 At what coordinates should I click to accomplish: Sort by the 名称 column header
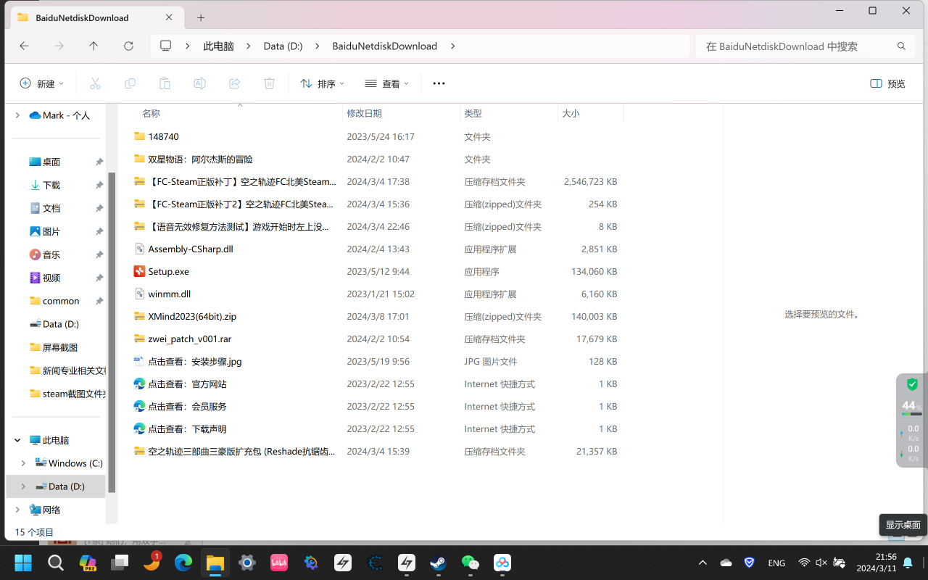coord(240,113)
